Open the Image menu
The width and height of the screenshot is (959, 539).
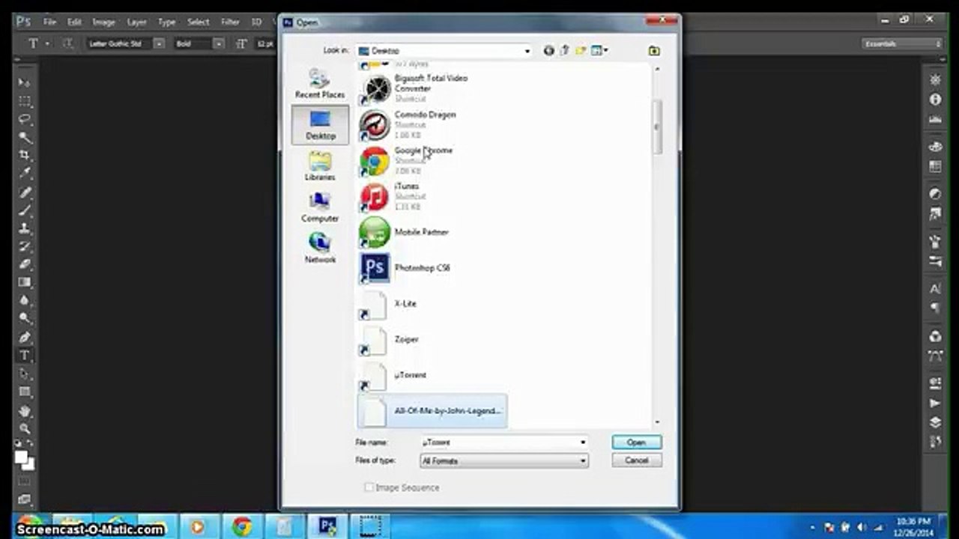[103, 22]
